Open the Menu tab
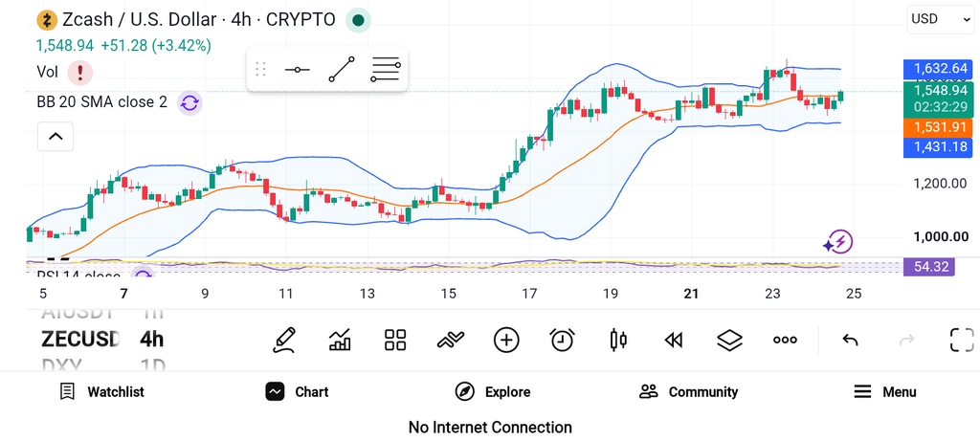 pyautogui.click(x=884, y=391)
